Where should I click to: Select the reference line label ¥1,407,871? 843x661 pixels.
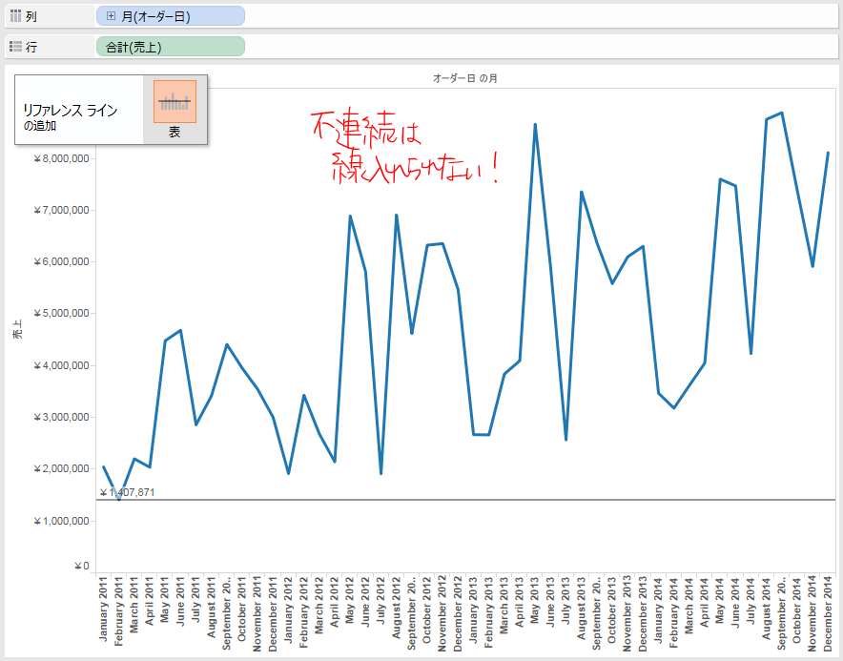[x=128, y=493]
